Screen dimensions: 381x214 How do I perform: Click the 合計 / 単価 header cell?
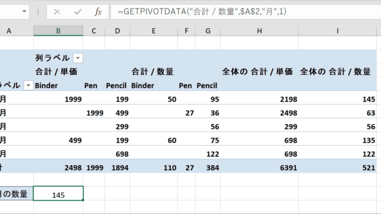click(x=57, y=72)
